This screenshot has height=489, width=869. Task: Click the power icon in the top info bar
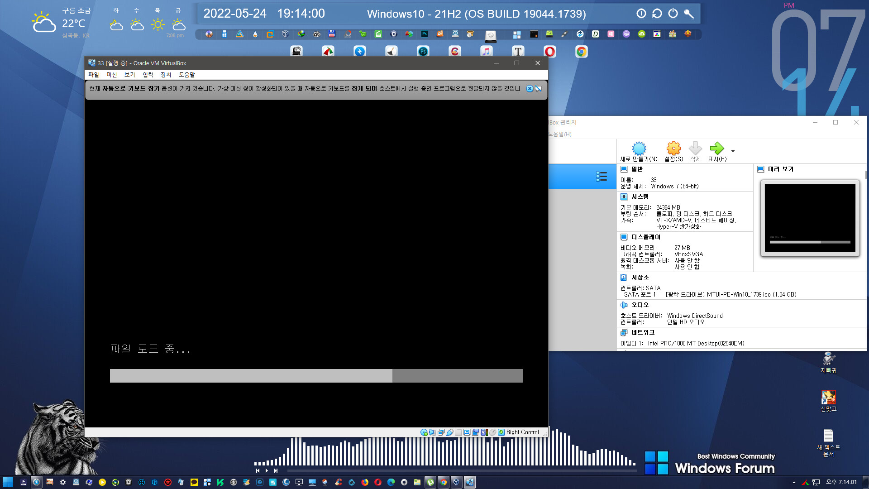pos(673,14)
